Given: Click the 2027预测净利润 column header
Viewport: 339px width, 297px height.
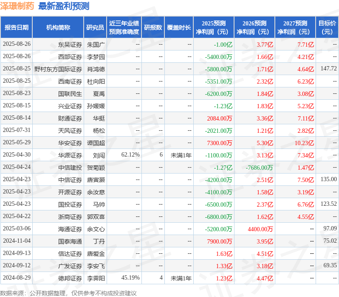Looking at the screenshot, I should (295, 28).
